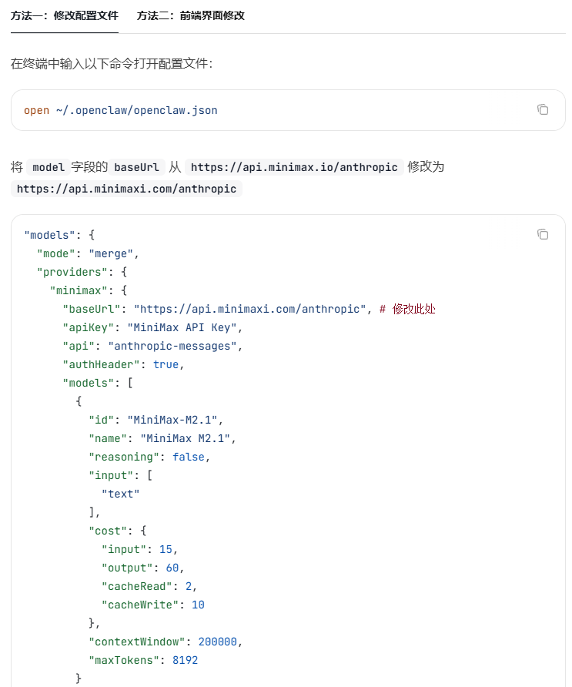Click the contextWindow value 200000

pos(221,642)
